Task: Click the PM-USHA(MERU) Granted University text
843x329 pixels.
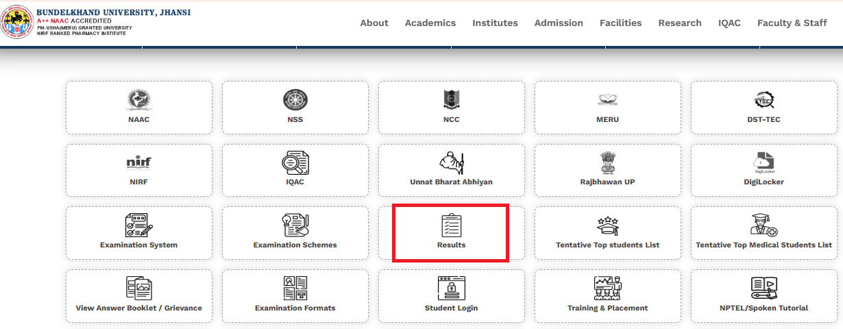Action: pos(84,27)
